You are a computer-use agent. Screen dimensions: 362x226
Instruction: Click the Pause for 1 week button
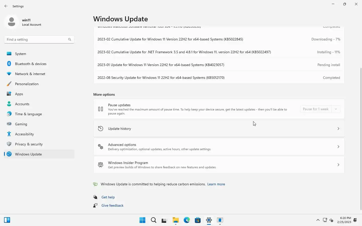click(316, 109)
